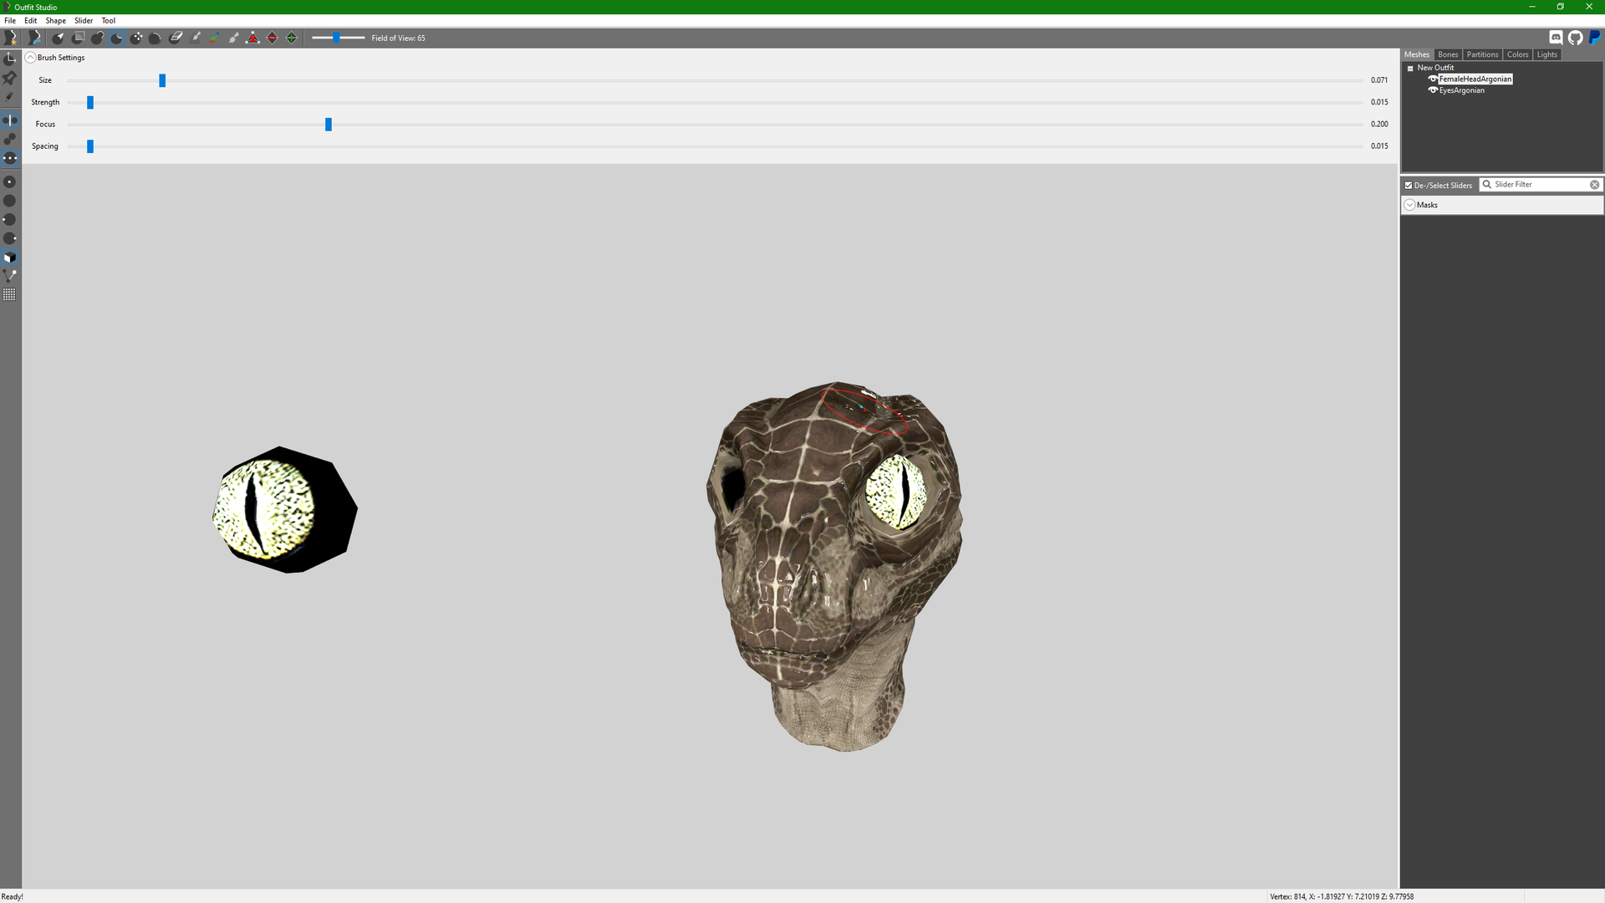Activate the pencil Vertex edit tool
The image size is (1605, 903).
pyautogui.click(x=10, y=97)
